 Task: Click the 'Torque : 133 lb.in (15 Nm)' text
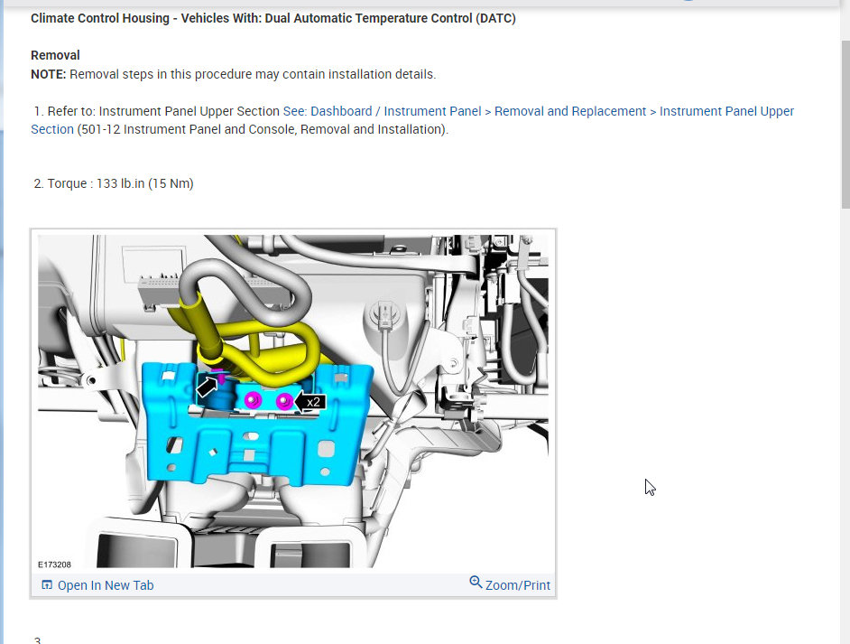pos(120,183)
